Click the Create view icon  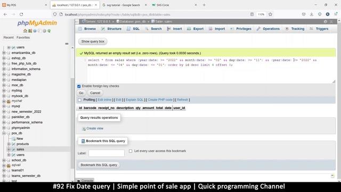(x=84, y=129)
